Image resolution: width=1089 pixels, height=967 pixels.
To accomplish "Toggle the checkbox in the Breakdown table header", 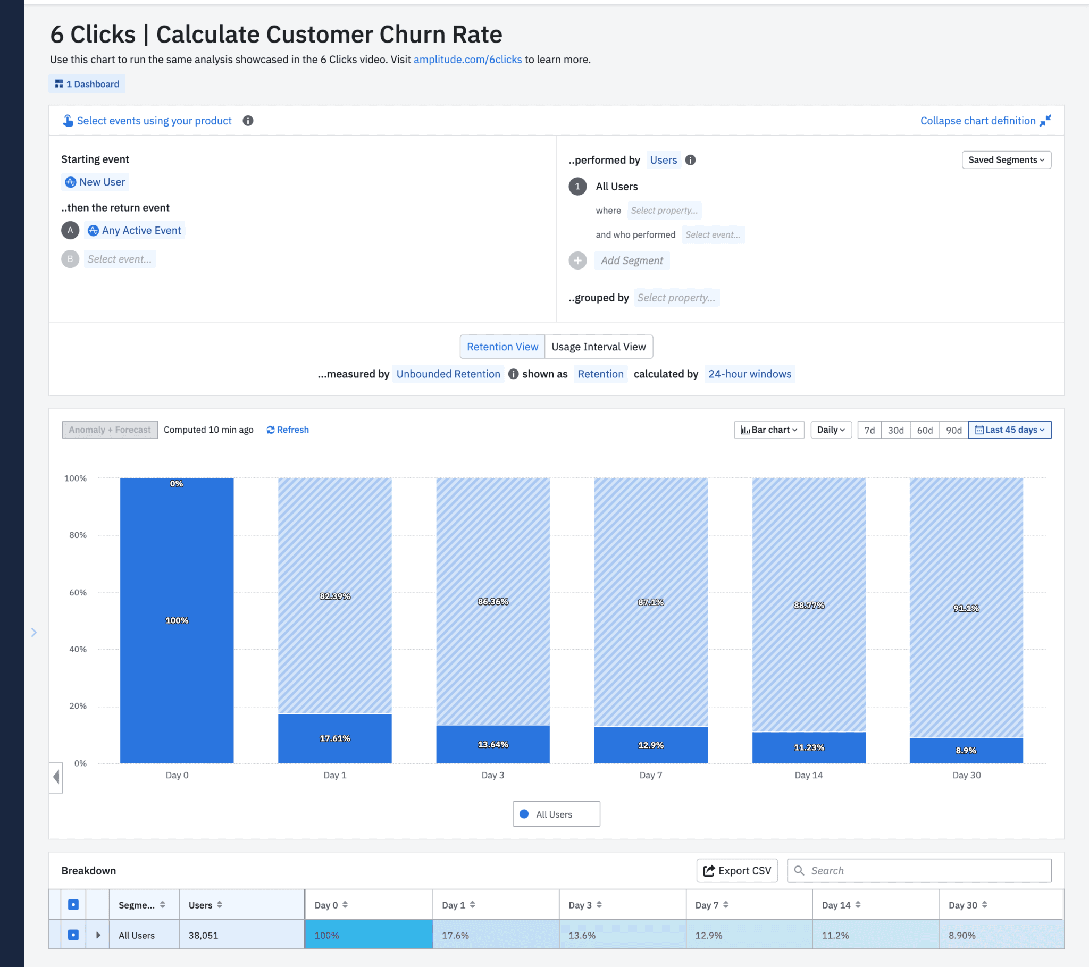I will 73,904.
